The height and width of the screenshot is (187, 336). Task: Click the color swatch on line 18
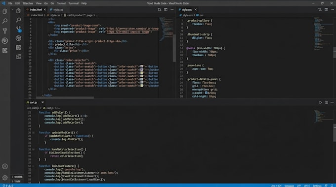click(142, 73)
